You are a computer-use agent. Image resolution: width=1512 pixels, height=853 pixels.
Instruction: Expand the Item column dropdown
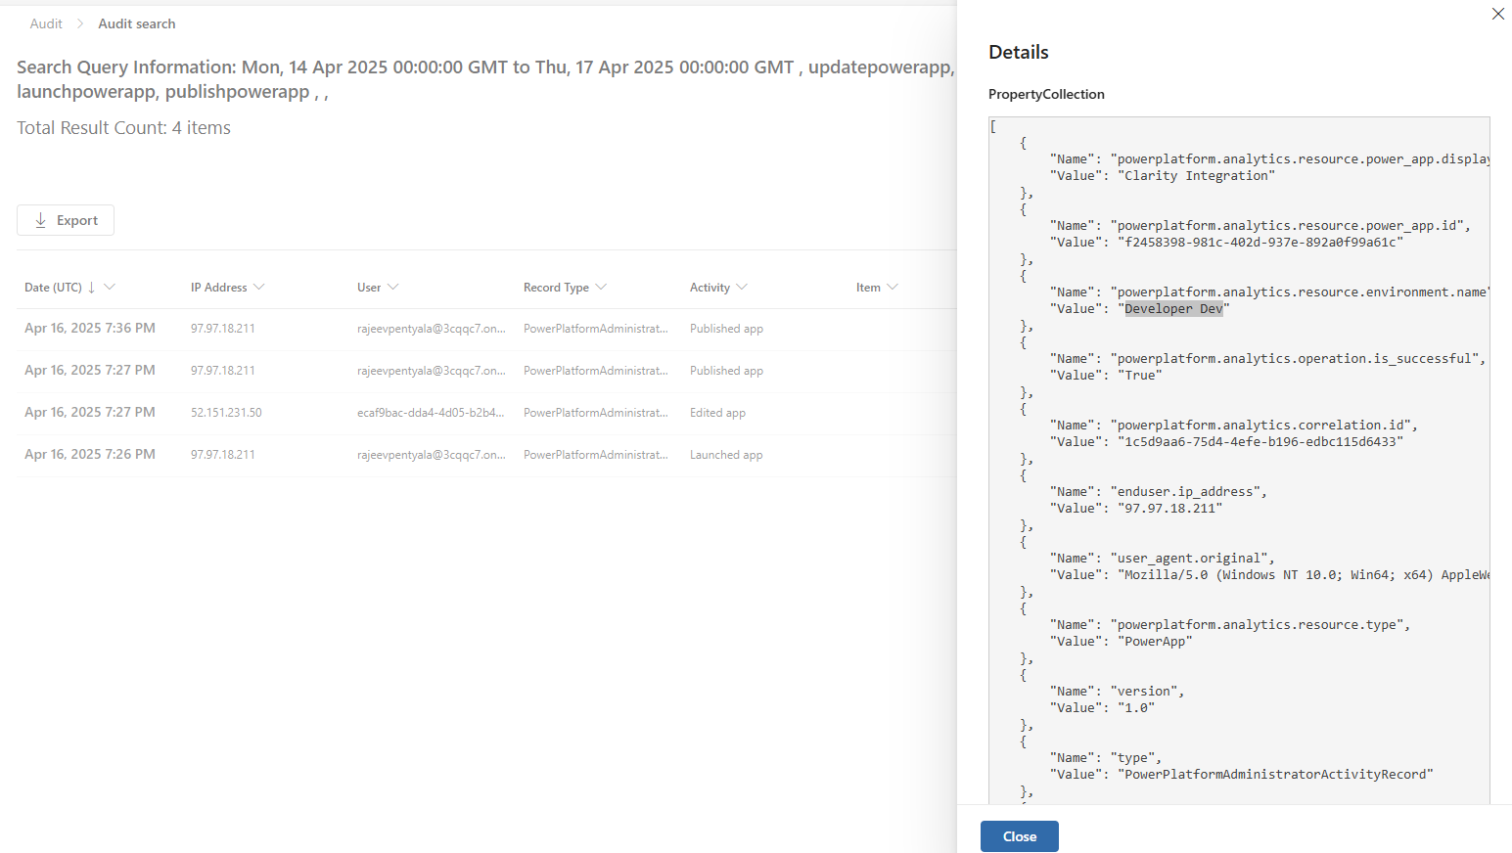(x=893, y=287)
